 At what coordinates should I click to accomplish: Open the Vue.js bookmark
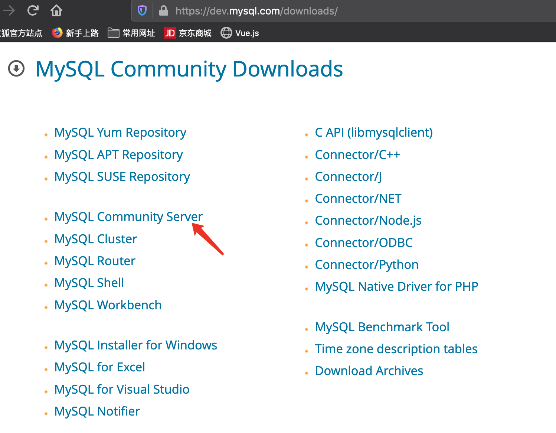tap(240, 33)
